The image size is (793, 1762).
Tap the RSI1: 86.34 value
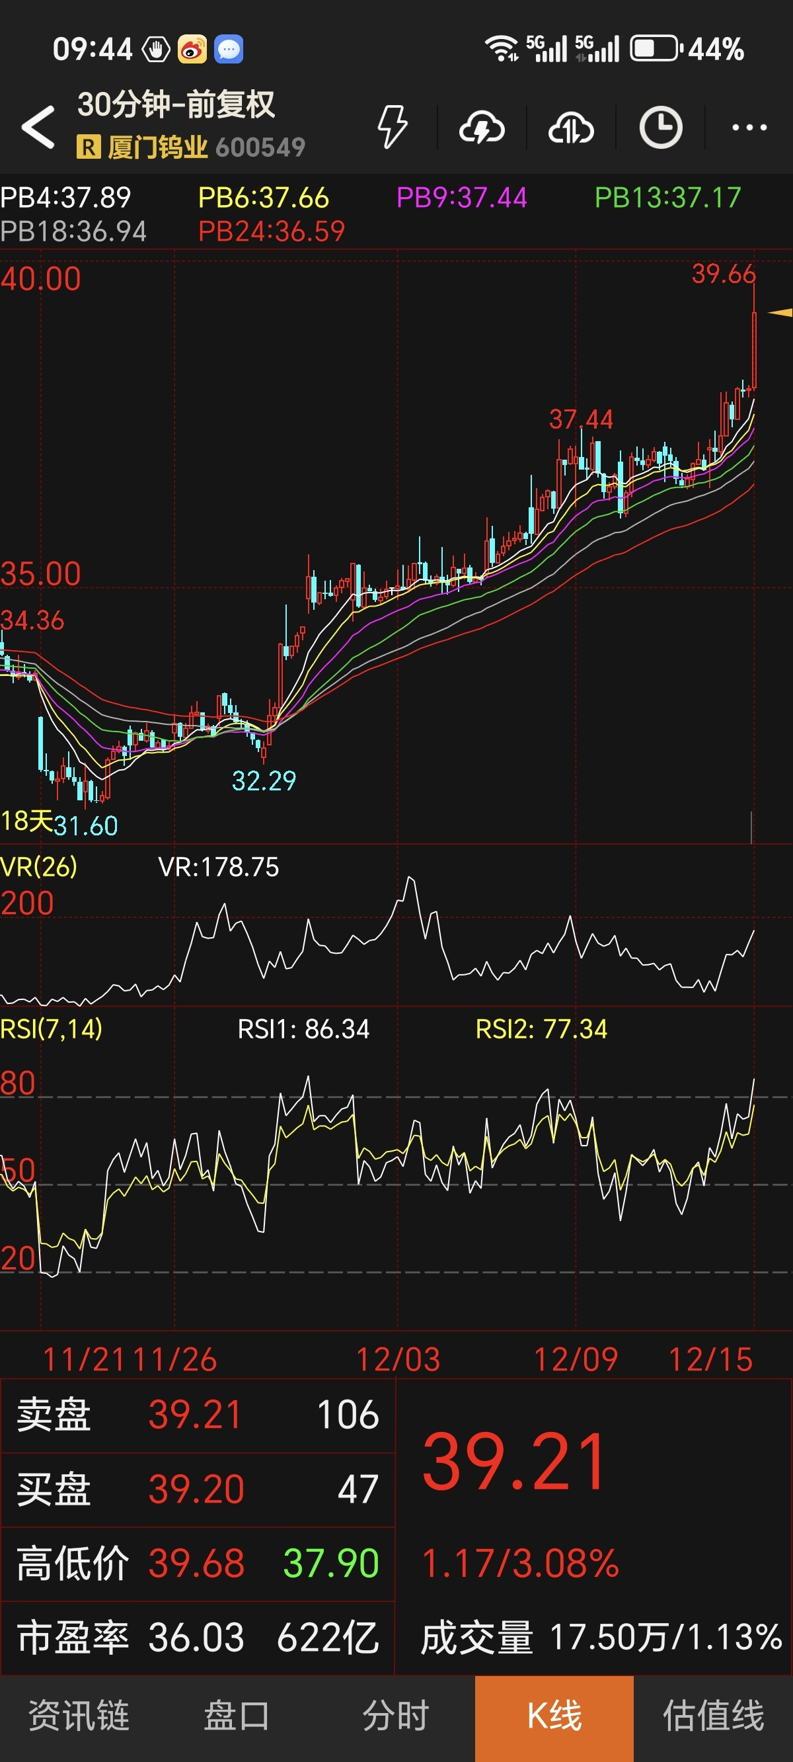click(303, 1028)
